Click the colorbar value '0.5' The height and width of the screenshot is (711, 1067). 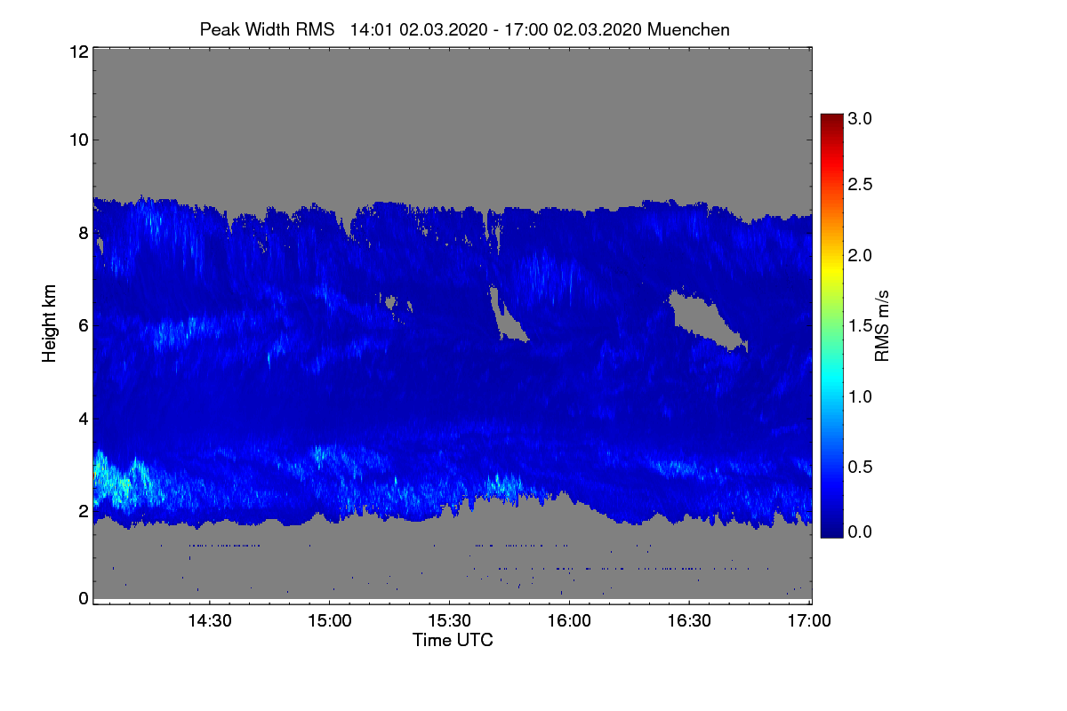coord(862,466)
